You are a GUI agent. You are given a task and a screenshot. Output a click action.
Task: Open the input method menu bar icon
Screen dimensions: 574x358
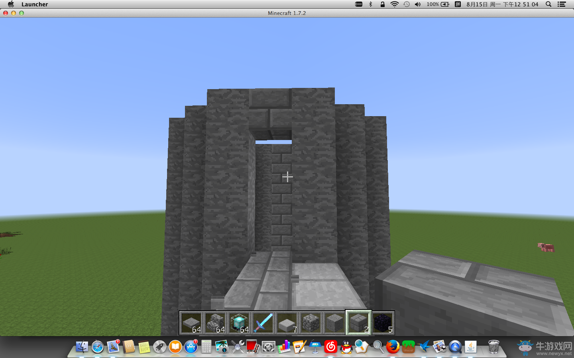click(458, 4)
